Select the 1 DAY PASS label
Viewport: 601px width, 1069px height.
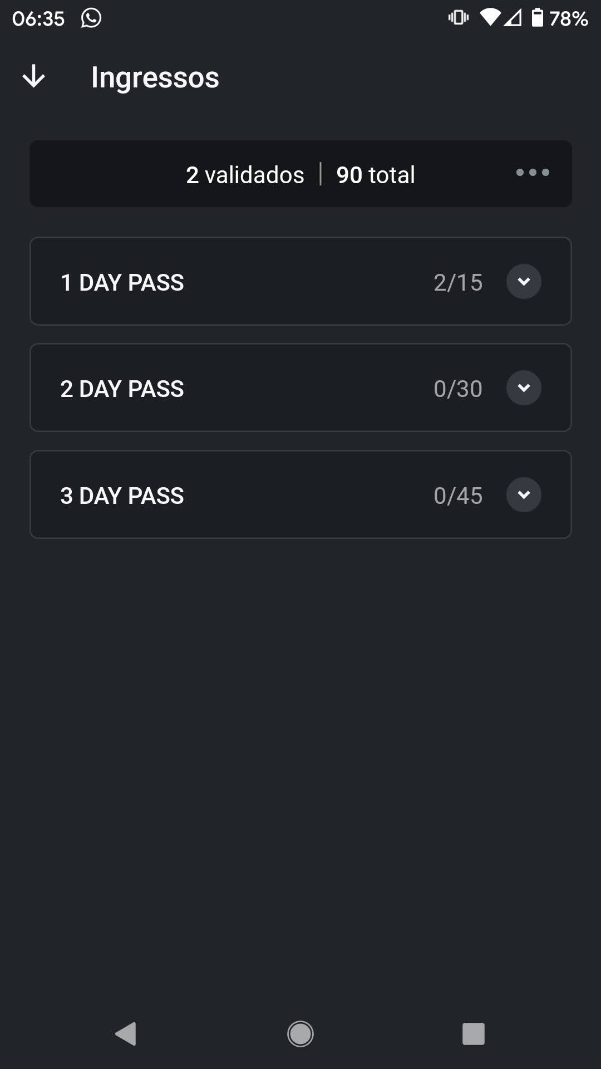click(x=122, y=282)
